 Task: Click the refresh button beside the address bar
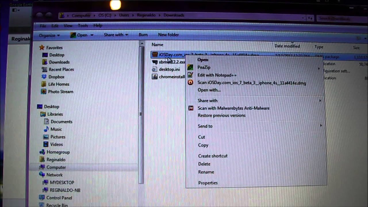click(310, 18)
